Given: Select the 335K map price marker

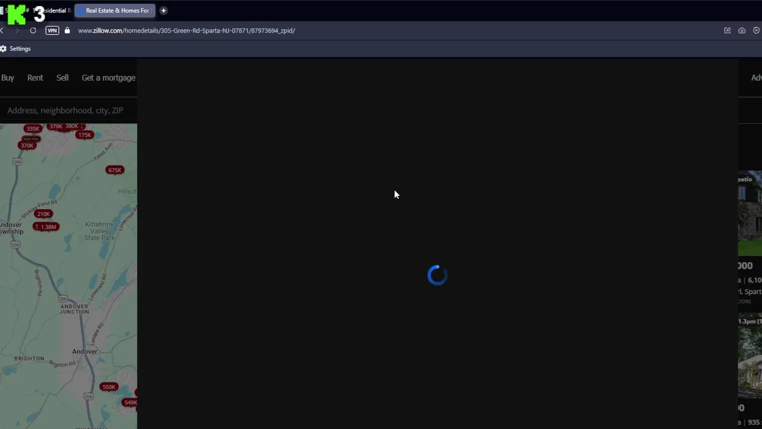Looking at the screenshot, I should click(x=32, y=128).
